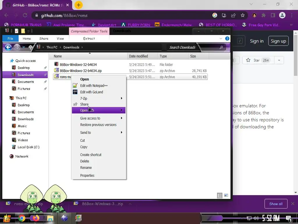Screen dimensions: 298x224
Task: Click the Explorer Back navigation arrow
Action: [8, 47]
